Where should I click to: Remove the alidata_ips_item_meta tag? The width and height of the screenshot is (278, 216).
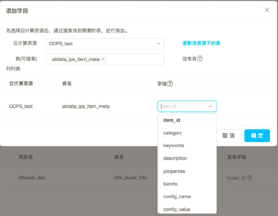(103, 59)
